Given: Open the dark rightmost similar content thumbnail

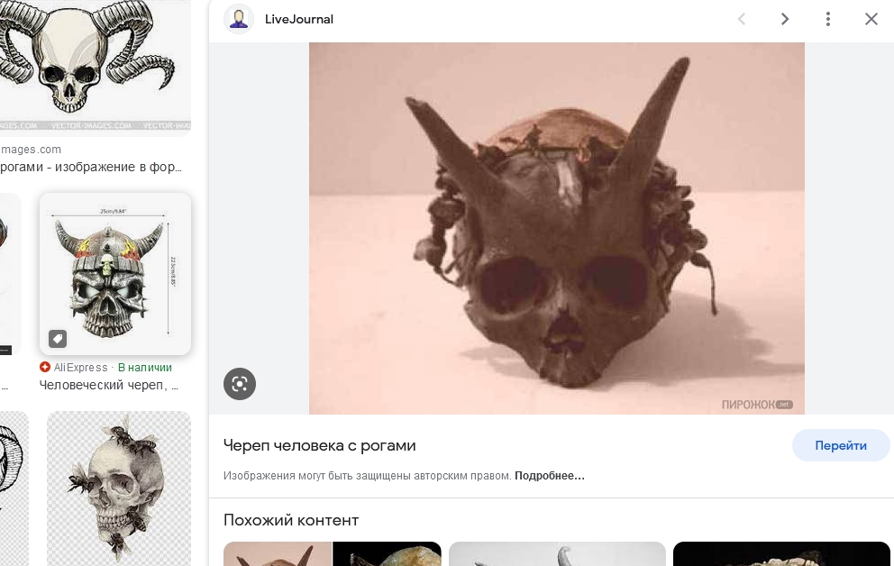Looking at the screenshot, I should coord(781,554).
